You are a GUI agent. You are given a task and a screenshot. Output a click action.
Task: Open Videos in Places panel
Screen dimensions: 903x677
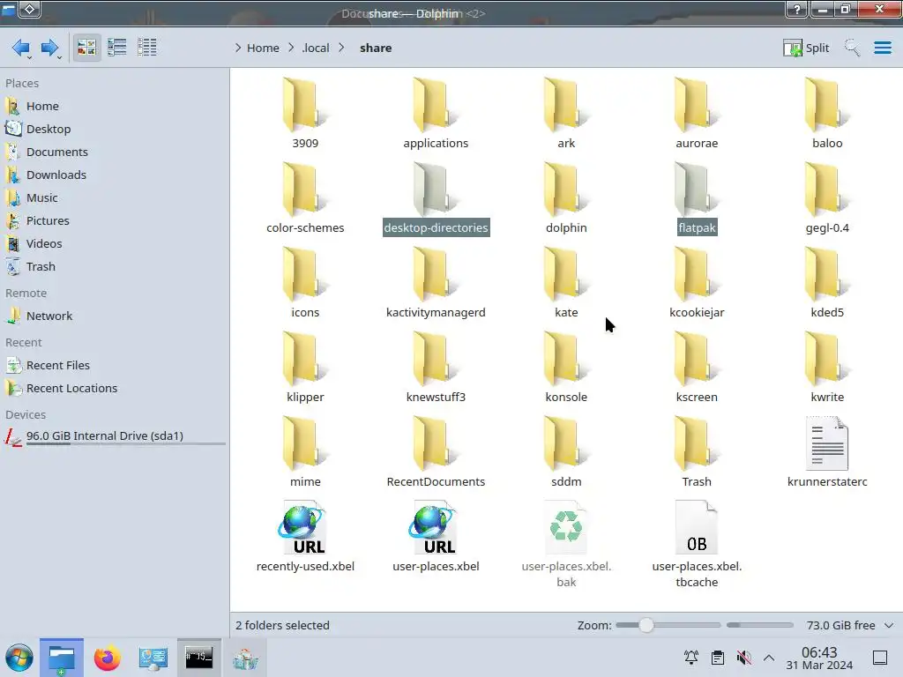(44, 244)
